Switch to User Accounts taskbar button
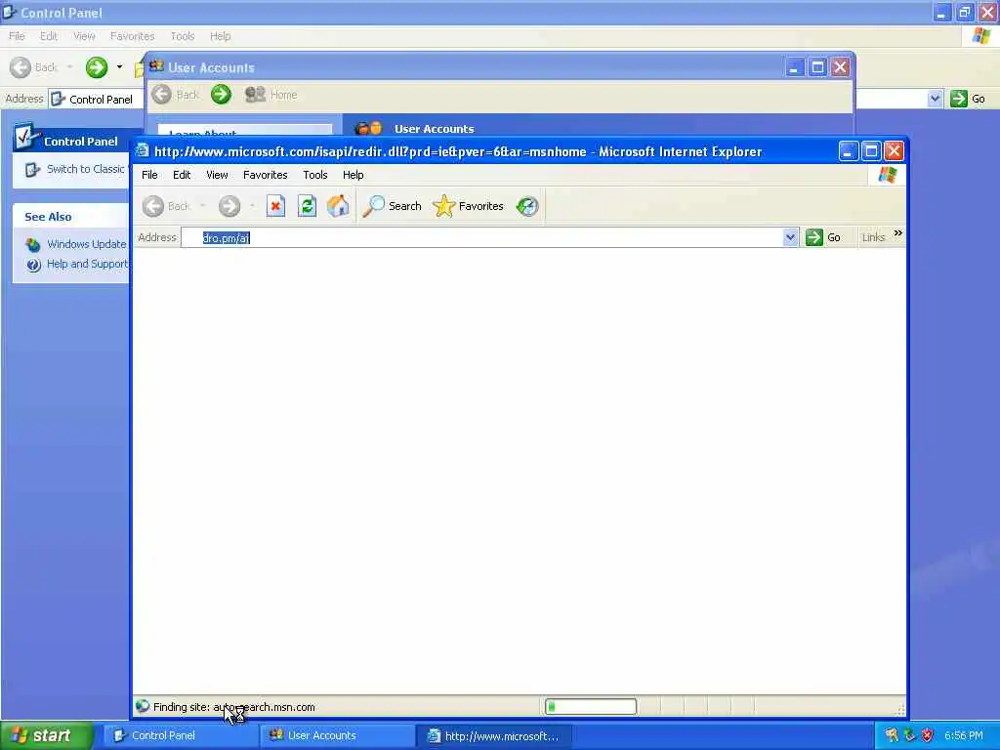1000x750 pixels. (x=337, y=735)
